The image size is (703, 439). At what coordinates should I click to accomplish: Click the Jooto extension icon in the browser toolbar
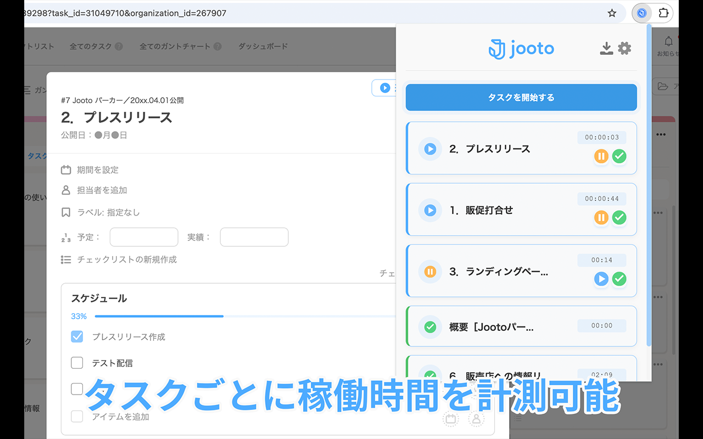[x=641, y=13]
